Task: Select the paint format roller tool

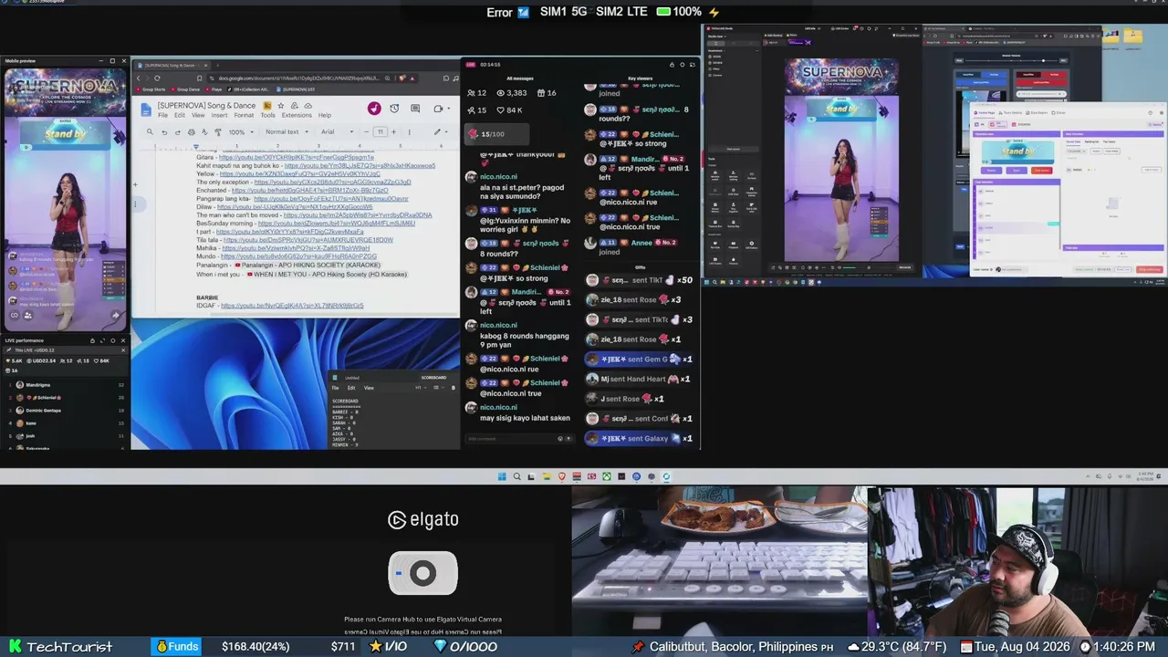Action: (x=216, y=132)
